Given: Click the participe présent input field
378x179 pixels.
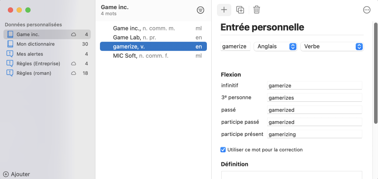Looking at the screenshot, I should point(314,134).
